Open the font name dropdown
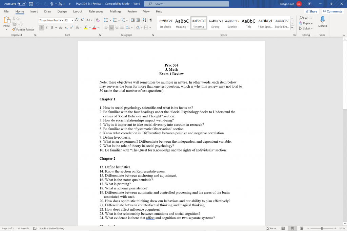 62,20
